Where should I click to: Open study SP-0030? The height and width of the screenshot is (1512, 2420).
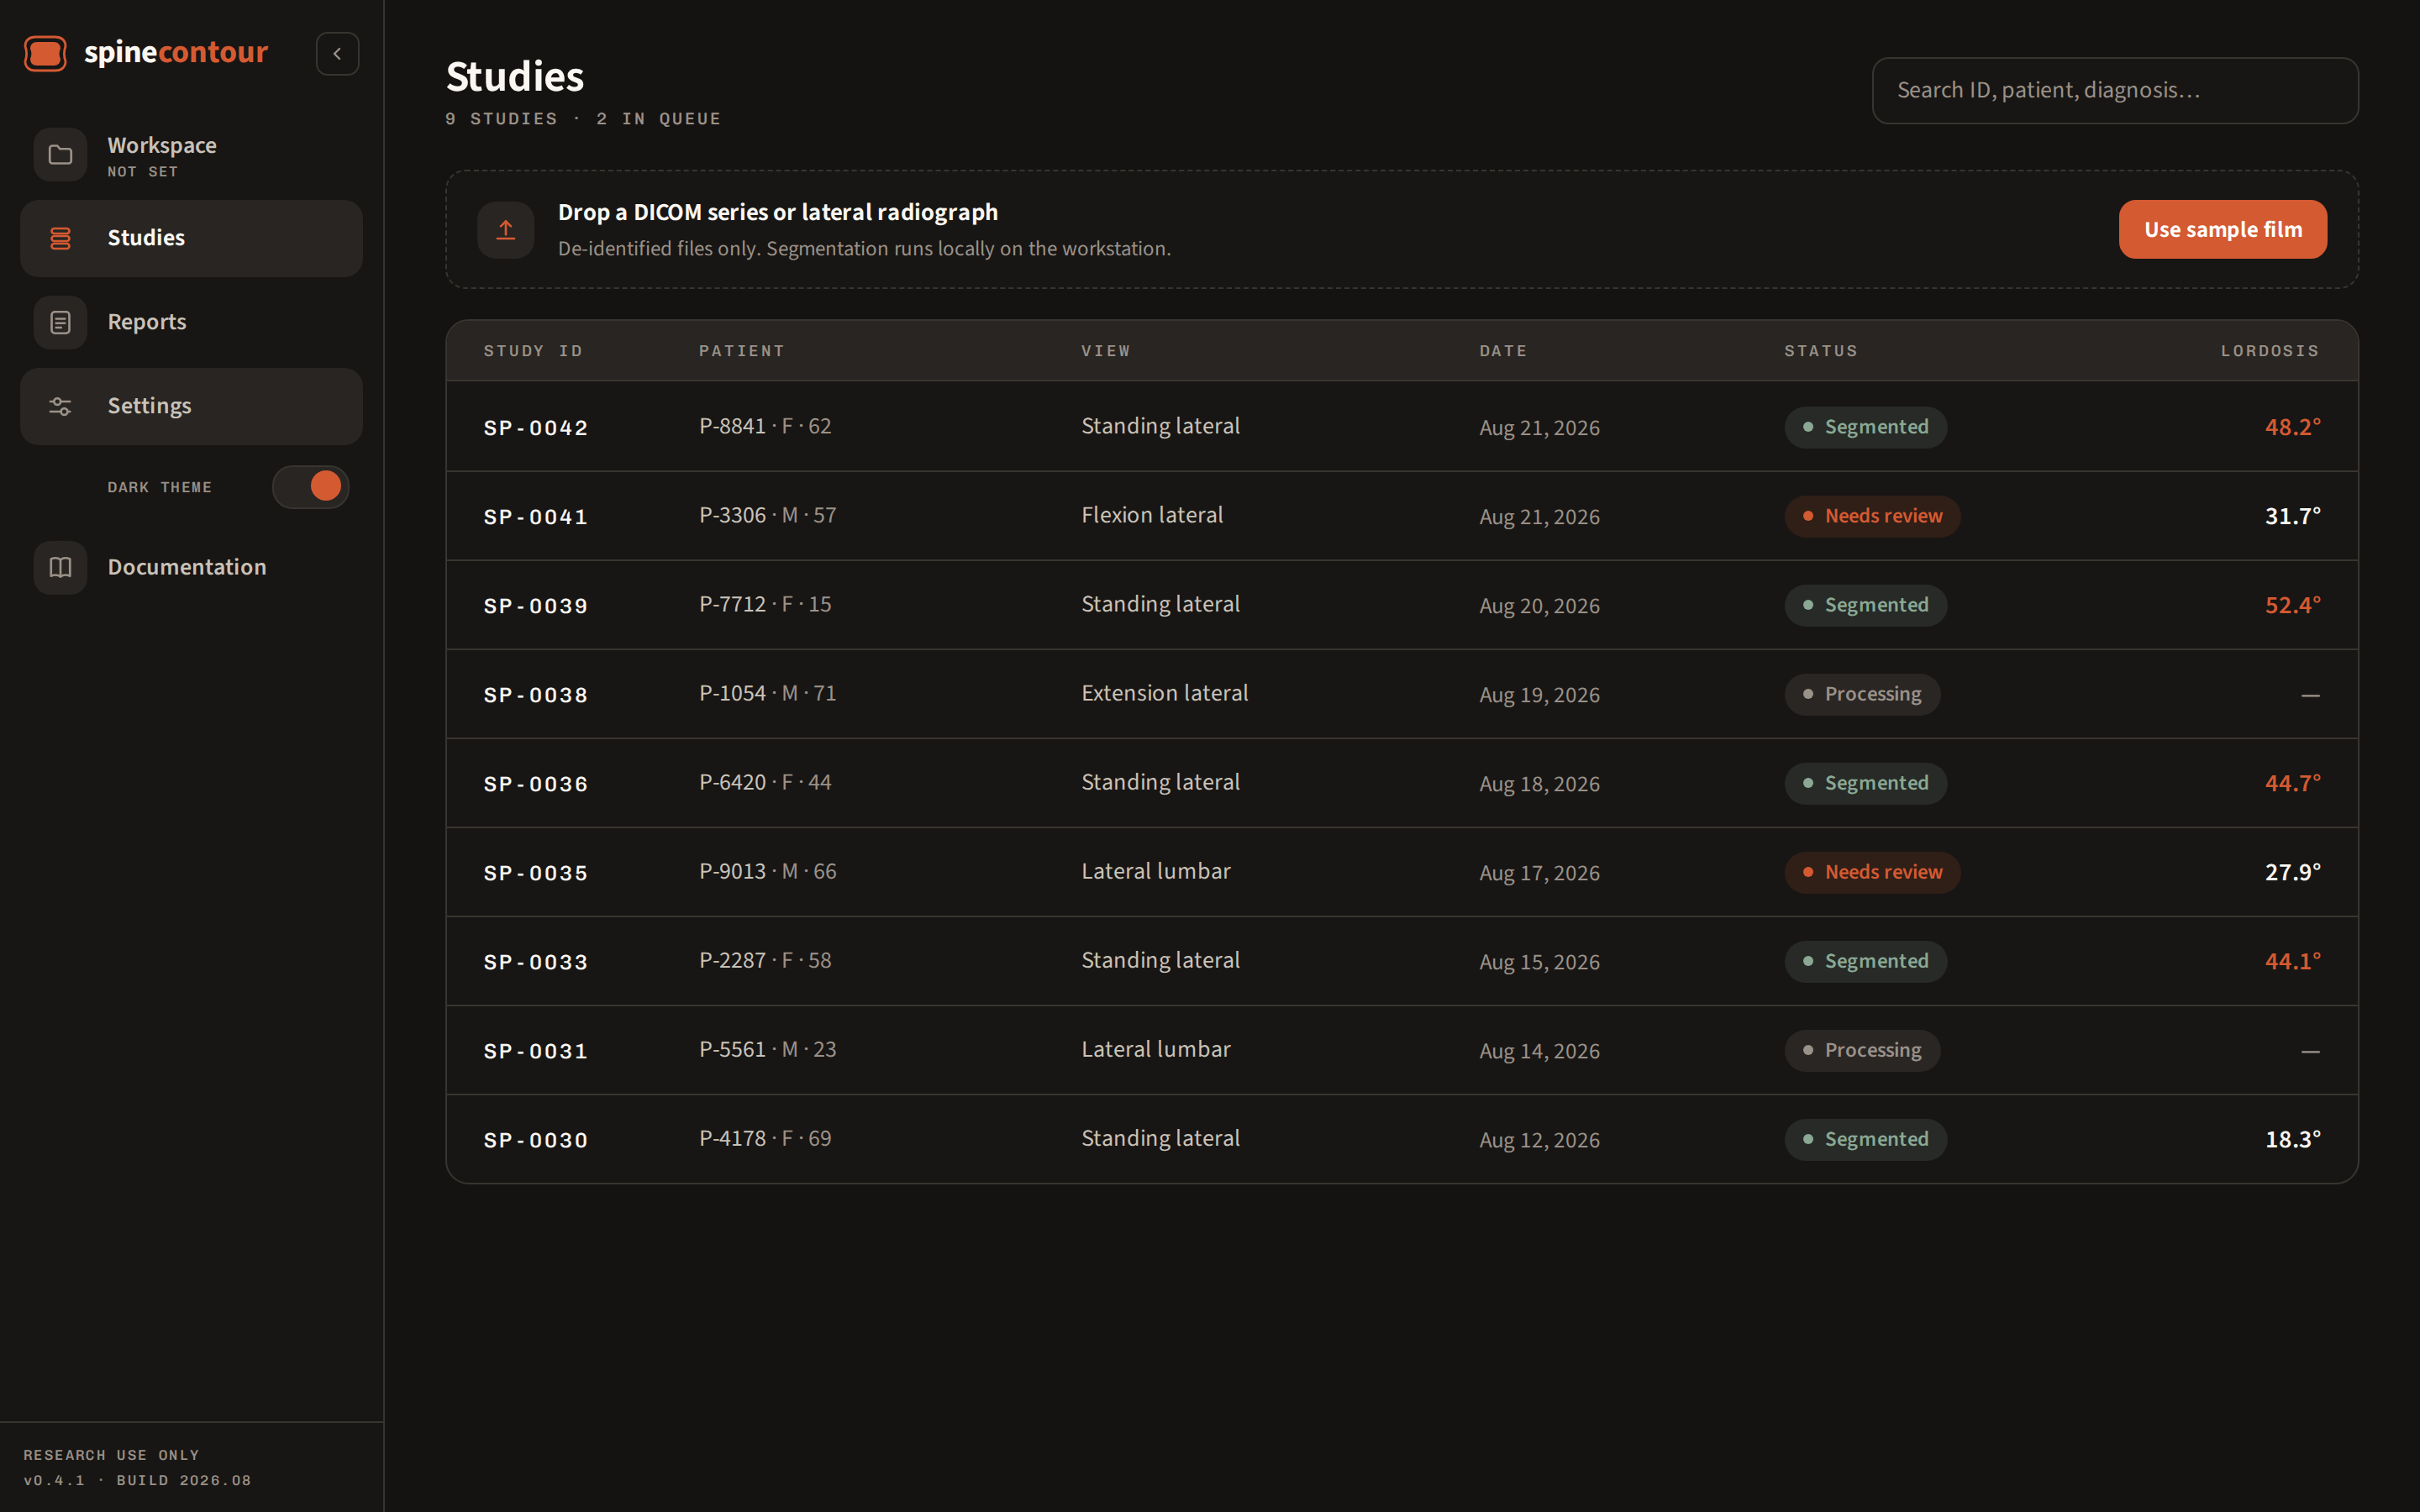point(1402,1139)
